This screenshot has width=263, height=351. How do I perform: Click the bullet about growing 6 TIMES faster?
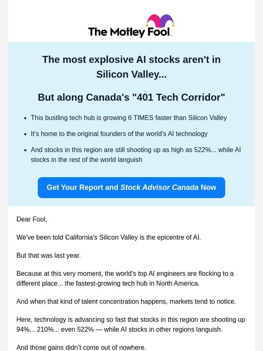[129, 118]
